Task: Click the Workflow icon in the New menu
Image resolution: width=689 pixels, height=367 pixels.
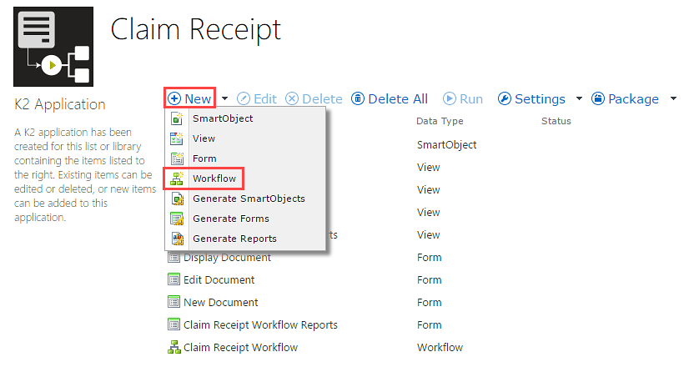Action: coord(177,178)
